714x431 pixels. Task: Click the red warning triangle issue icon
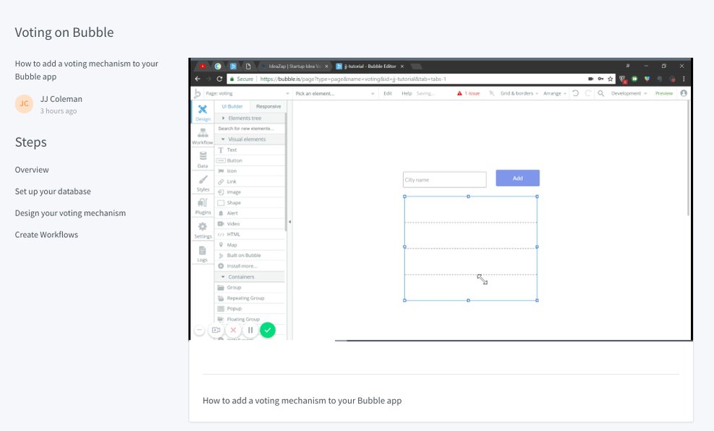click(x=459, y=93)
